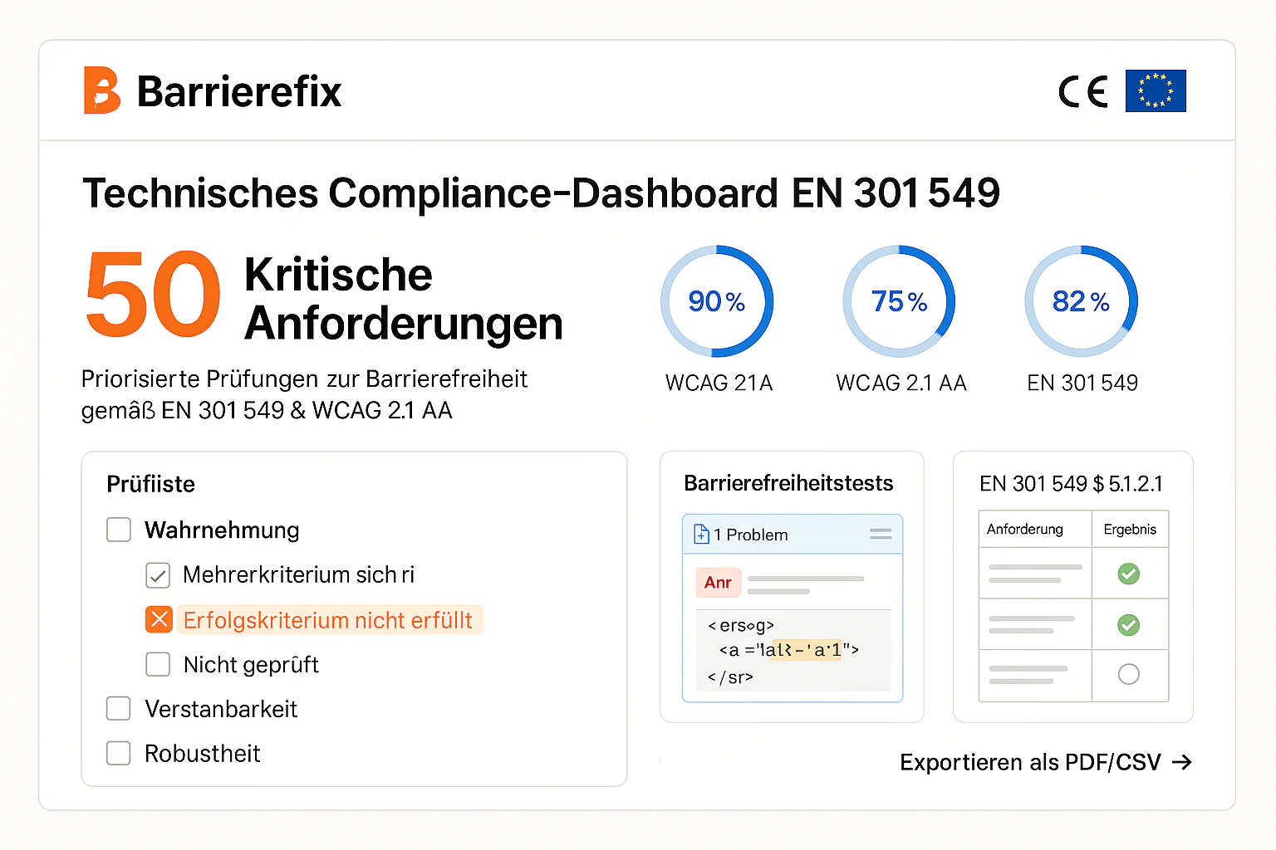
Task: Click the EU flag icon
Action: 1156,91
